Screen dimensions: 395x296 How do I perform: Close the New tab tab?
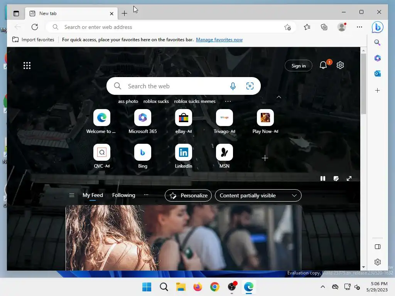(x=111, y=13)
